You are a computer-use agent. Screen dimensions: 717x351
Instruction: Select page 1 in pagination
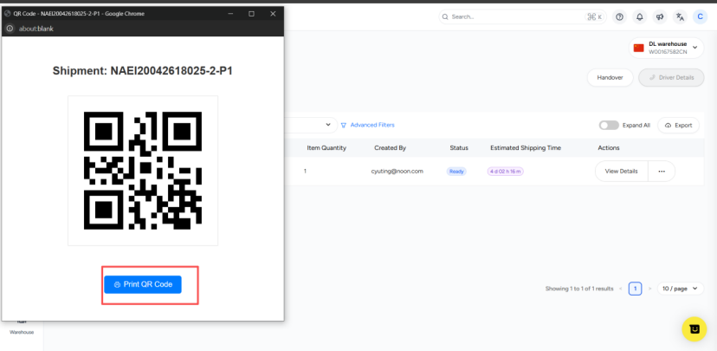(x=635, y=289)
